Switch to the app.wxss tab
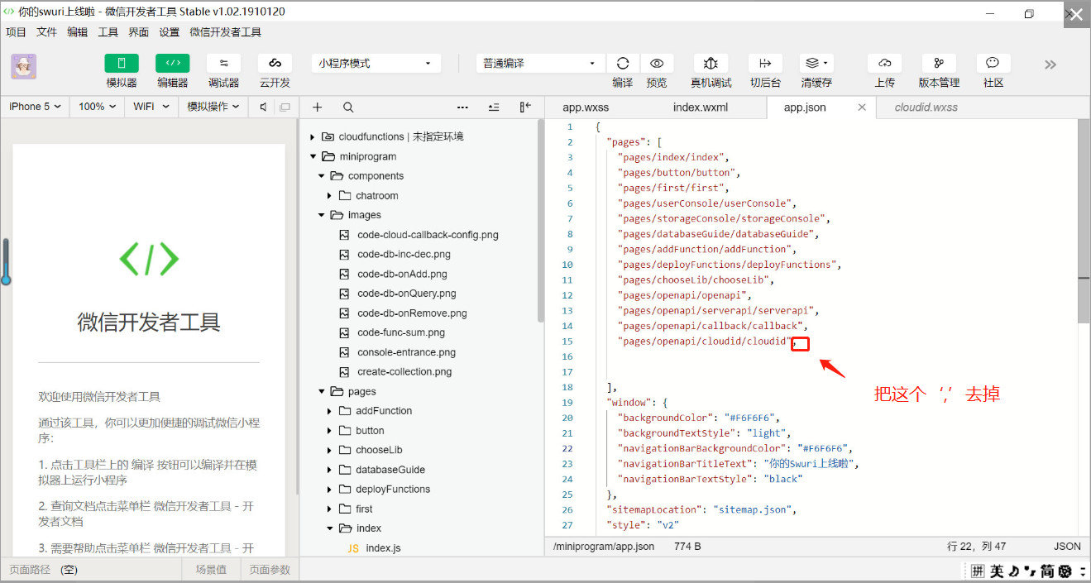Screen dimensions: 1091x583 click(586, 108)
